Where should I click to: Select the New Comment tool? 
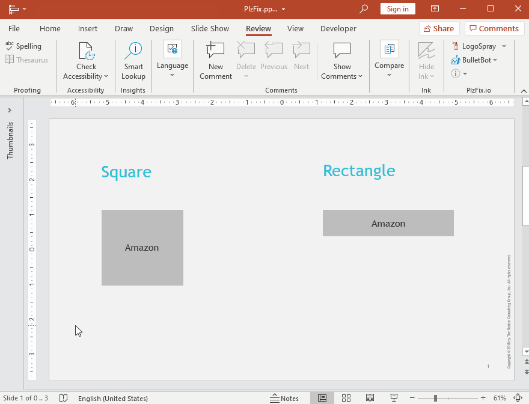point(215,60)
